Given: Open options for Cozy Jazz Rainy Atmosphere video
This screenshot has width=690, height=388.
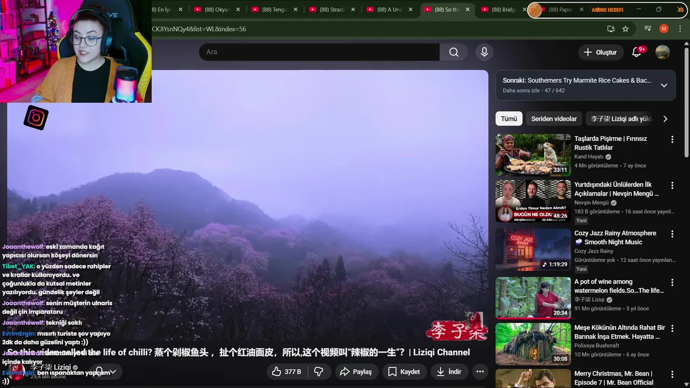Looking at the screenshot, I should coord(672,234).
